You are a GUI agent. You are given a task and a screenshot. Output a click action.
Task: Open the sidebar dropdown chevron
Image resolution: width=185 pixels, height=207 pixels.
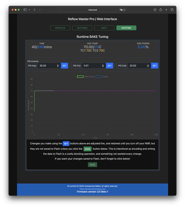click(x=29, y=10)
